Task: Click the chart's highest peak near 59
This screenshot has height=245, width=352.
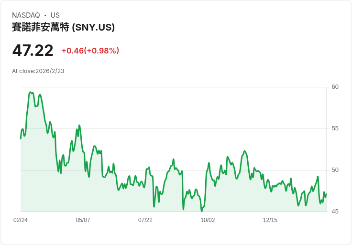Action: tap(30, 92)
